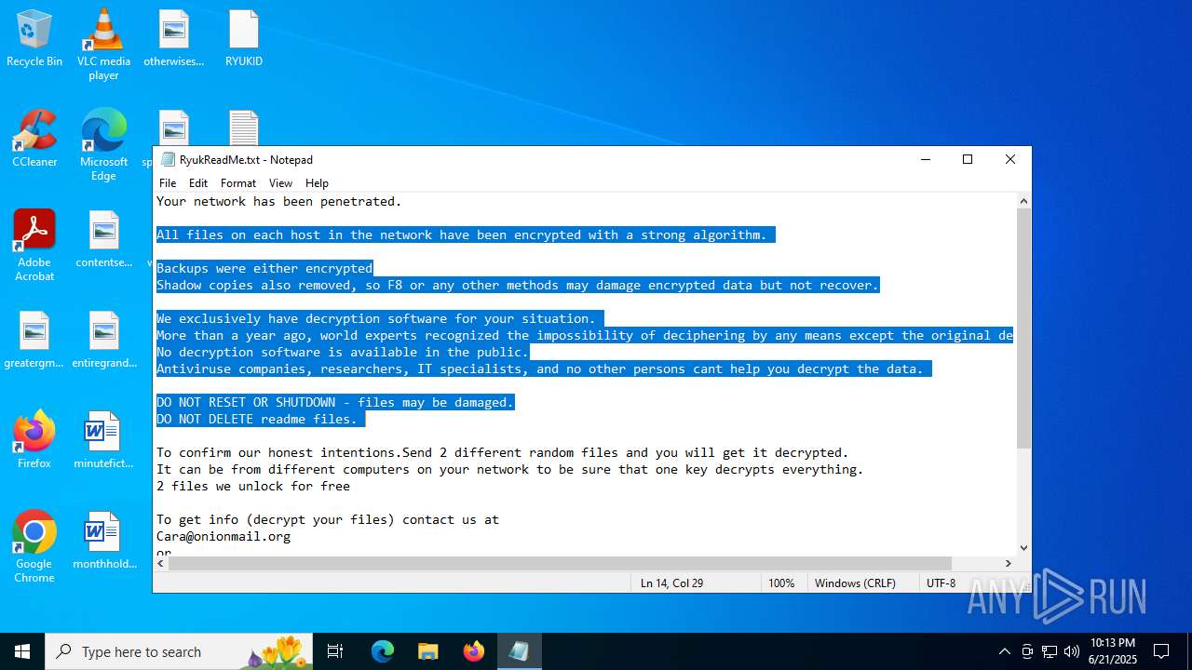Select the RYUKID file on desktop

pos(244,39)
